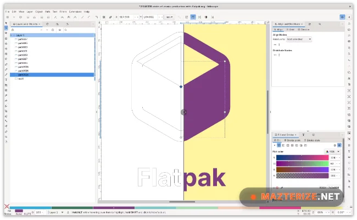Image resolution: width=357 pixels, height=220 pixels.
Task: Select the Rectangle tool in toolbox
Action: pos(6,38)
